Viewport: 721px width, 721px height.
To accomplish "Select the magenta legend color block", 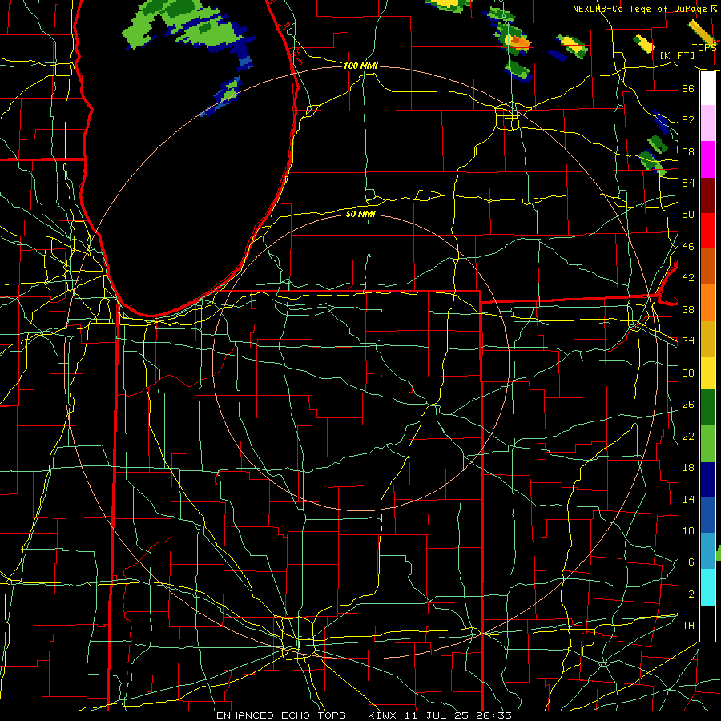I will 707,159.
